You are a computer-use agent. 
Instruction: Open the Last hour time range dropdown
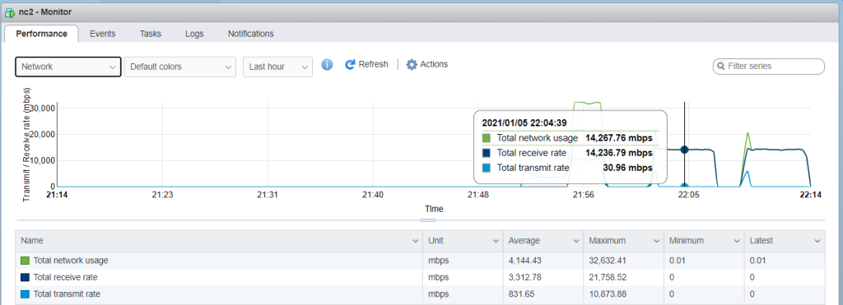point(277,67)
